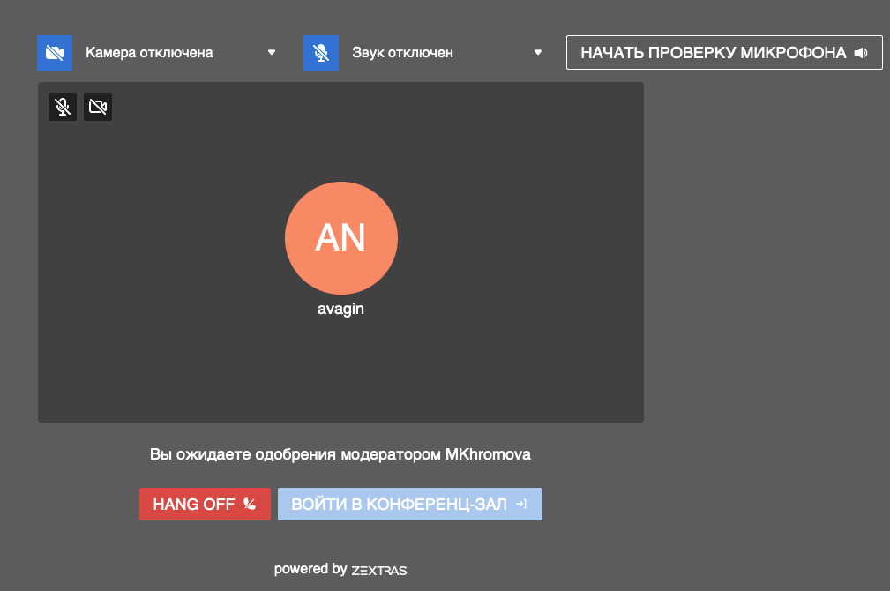Open the 'Камера отключена' camera selector
The width and height of the screenshot is (890, 591).
point(149,53)
